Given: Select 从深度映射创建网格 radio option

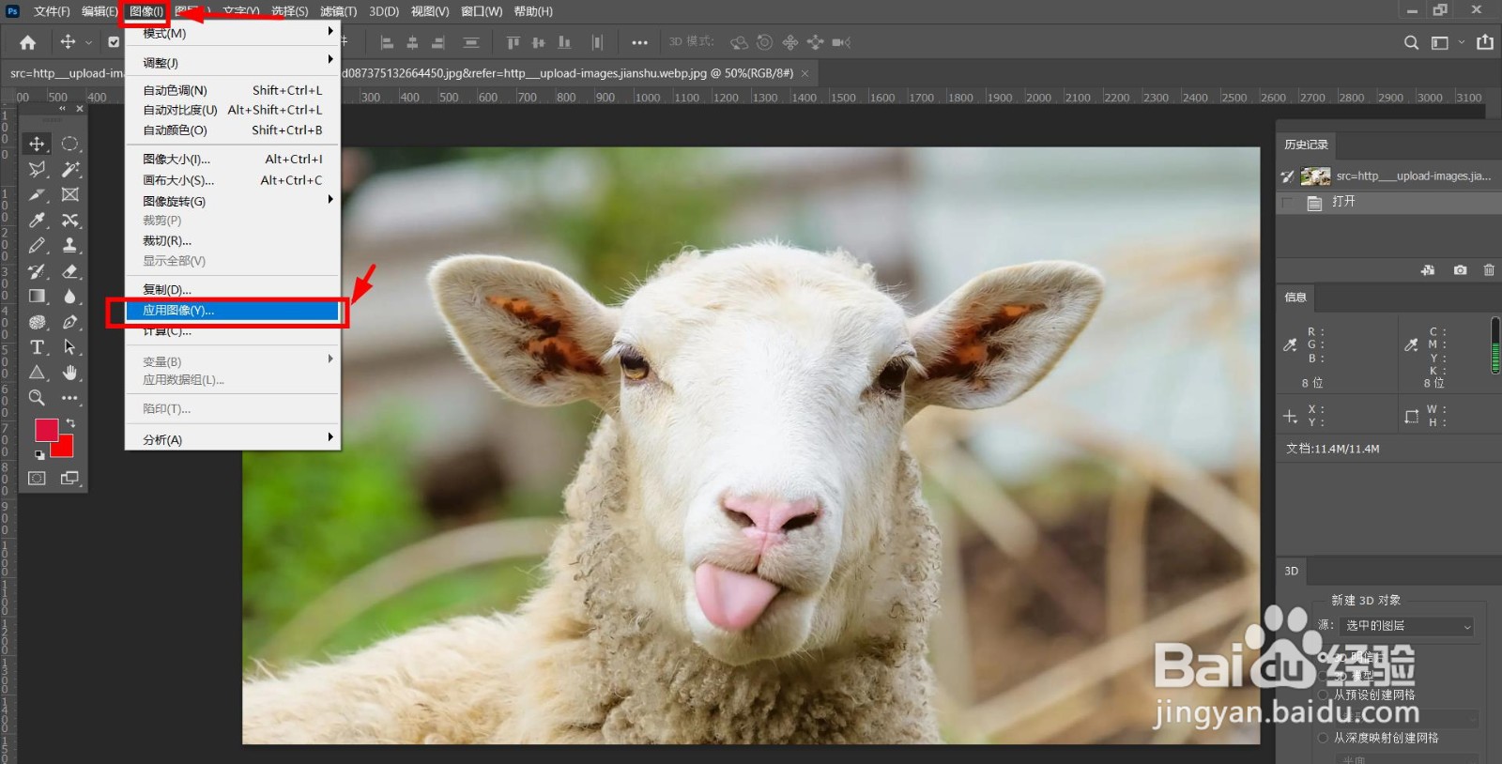Looking at the screenshot, I should pyautogui.click(x=1324, y=738).
